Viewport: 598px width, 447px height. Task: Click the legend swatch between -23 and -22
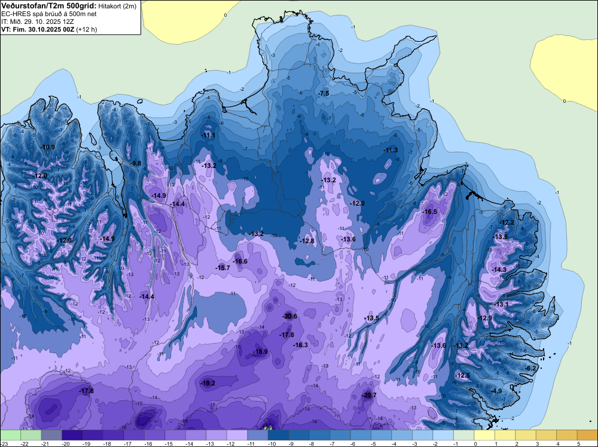coord(10,435)
